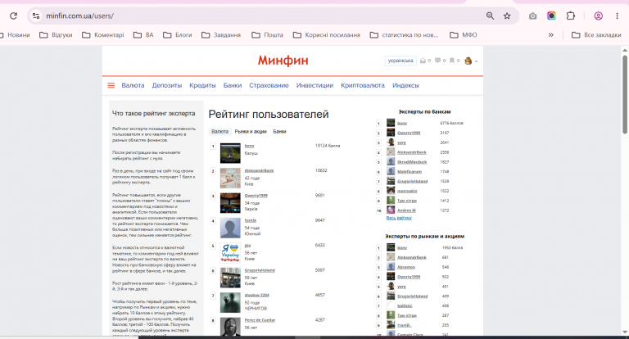The height and width of the screenshot is (339, 629).
Task: Open МФО bookmark folder
Action: coord(464,35)
